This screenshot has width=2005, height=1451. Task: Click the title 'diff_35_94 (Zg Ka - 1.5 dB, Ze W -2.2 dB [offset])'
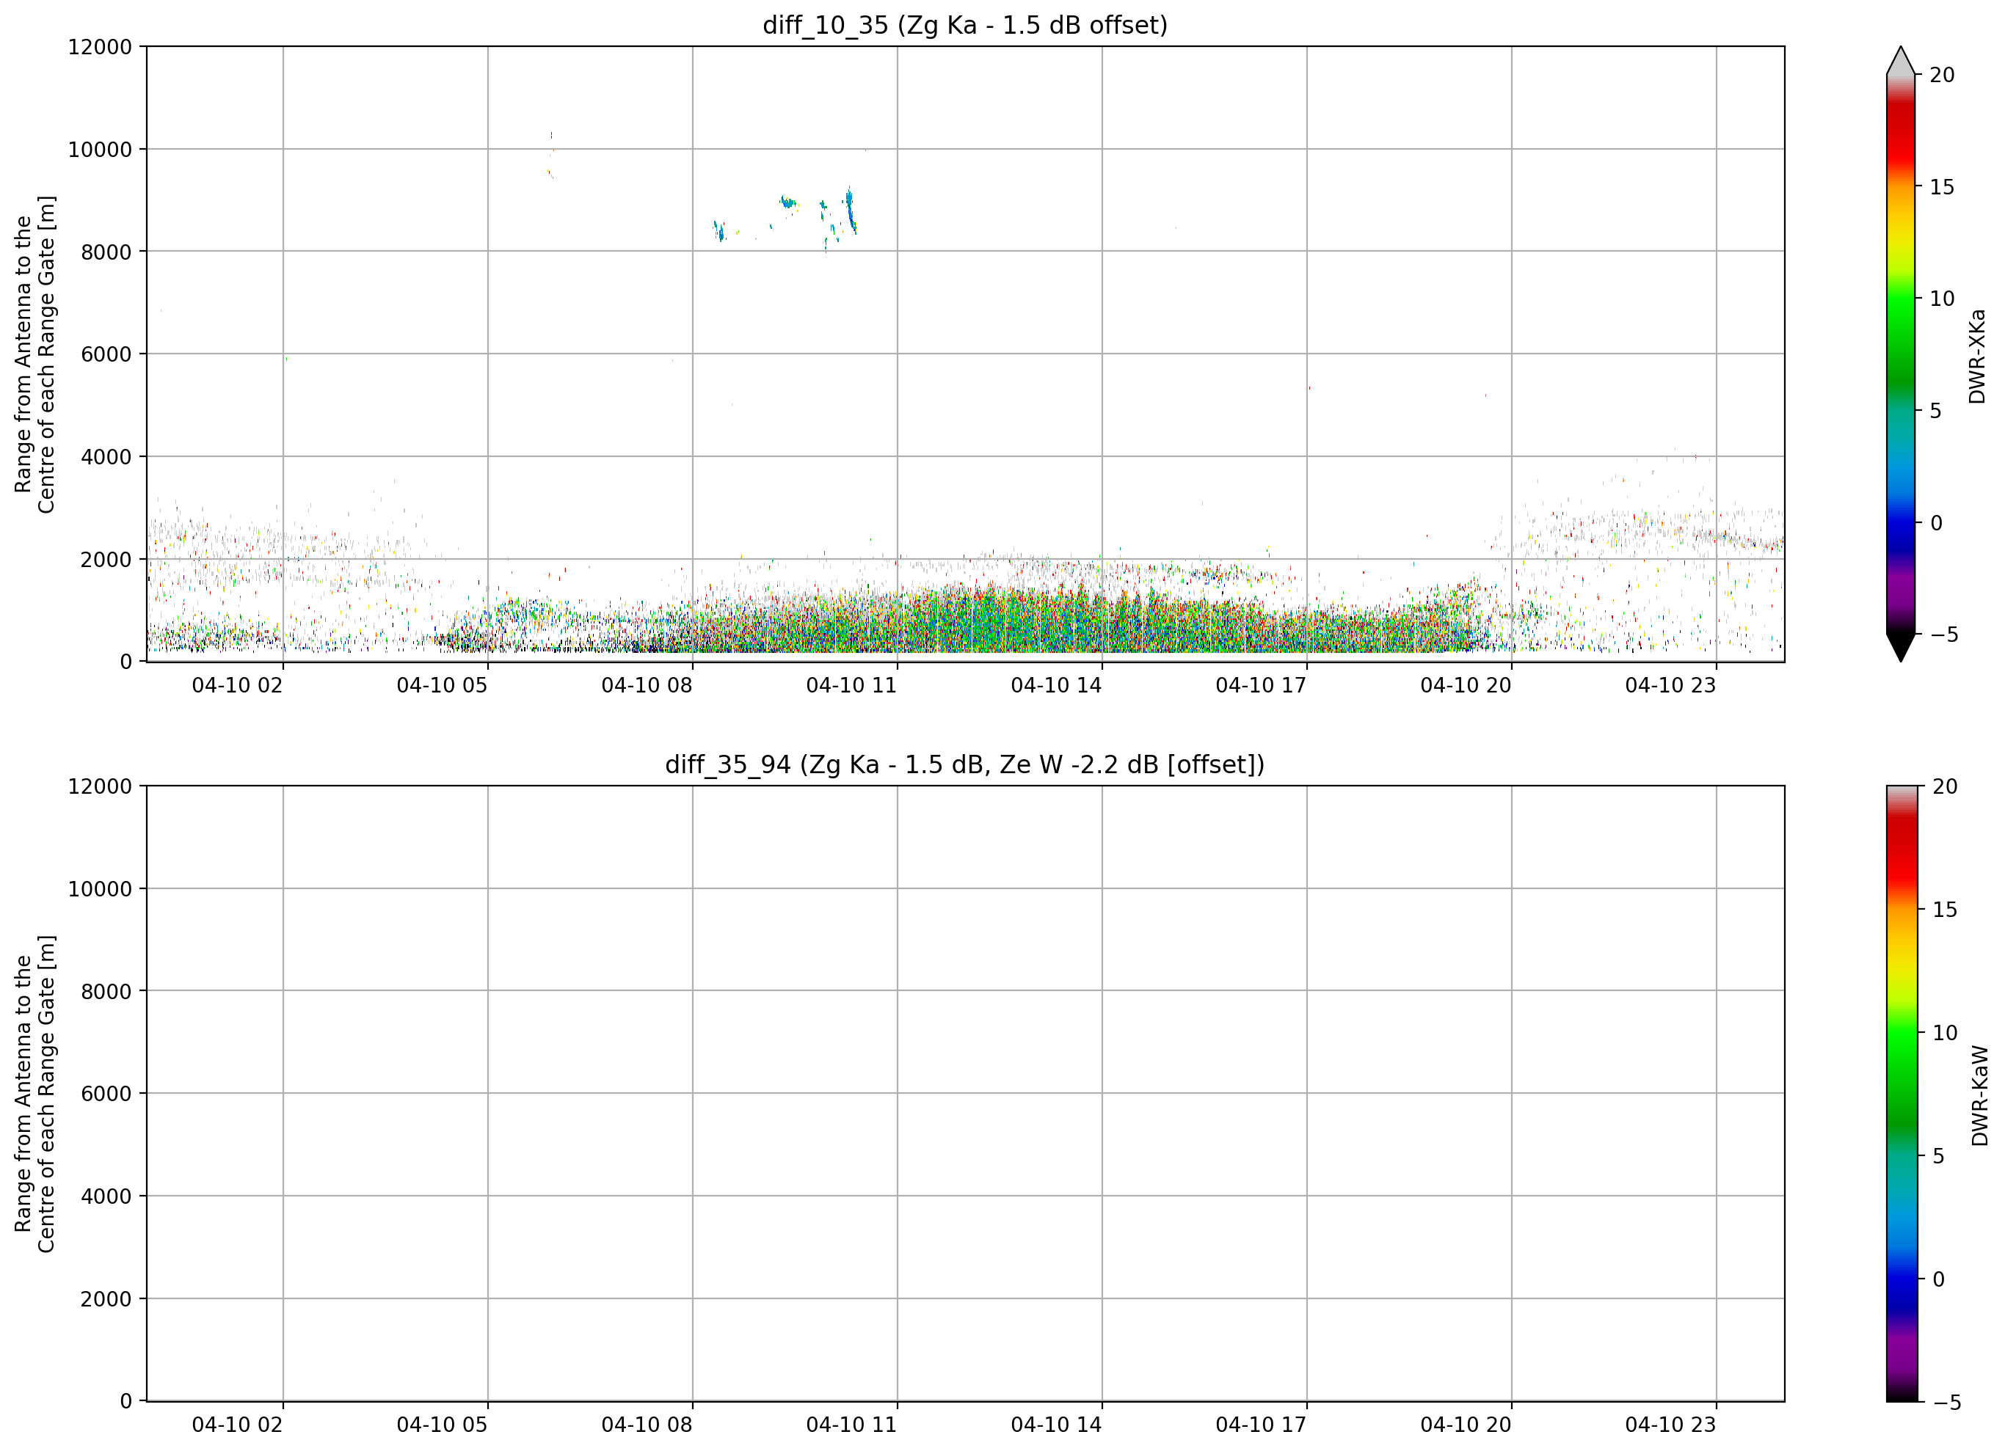(x=964, y=764)
